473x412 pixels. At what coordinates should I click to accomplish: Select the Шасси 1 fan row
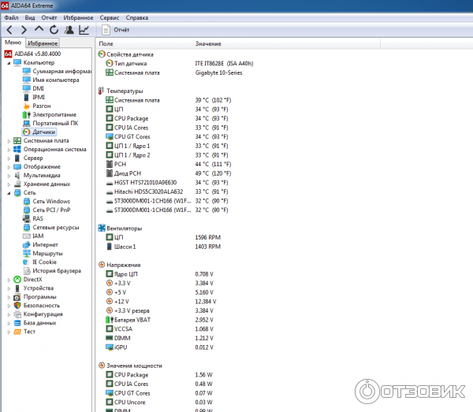coord(163,247)
